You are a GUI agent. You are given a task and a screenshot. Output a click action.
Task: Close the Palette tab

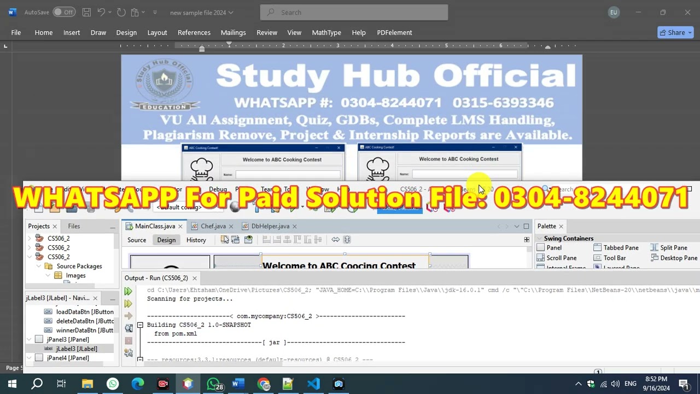coord(561,226)
